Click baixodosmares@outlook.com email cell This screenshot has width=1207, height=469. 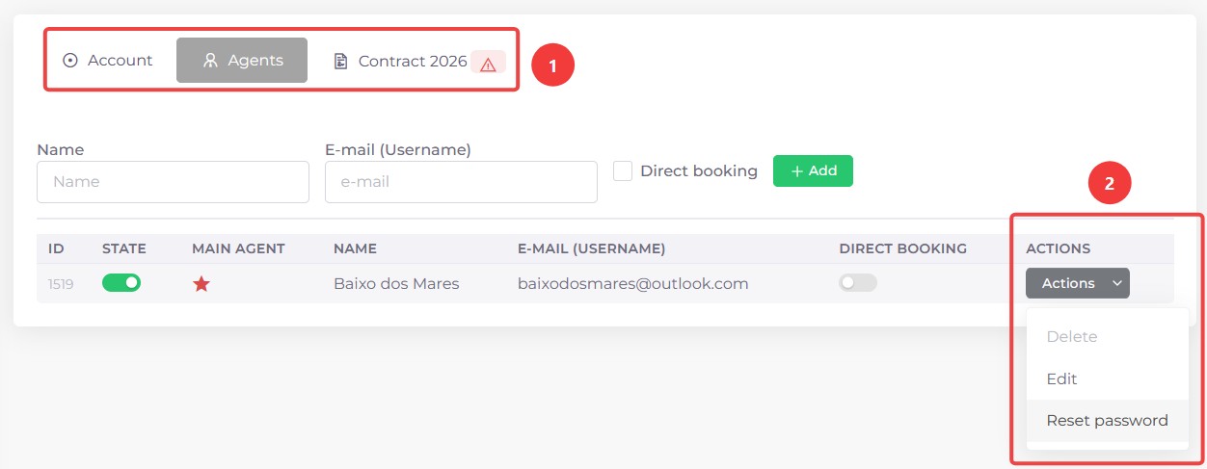point(633,284)
